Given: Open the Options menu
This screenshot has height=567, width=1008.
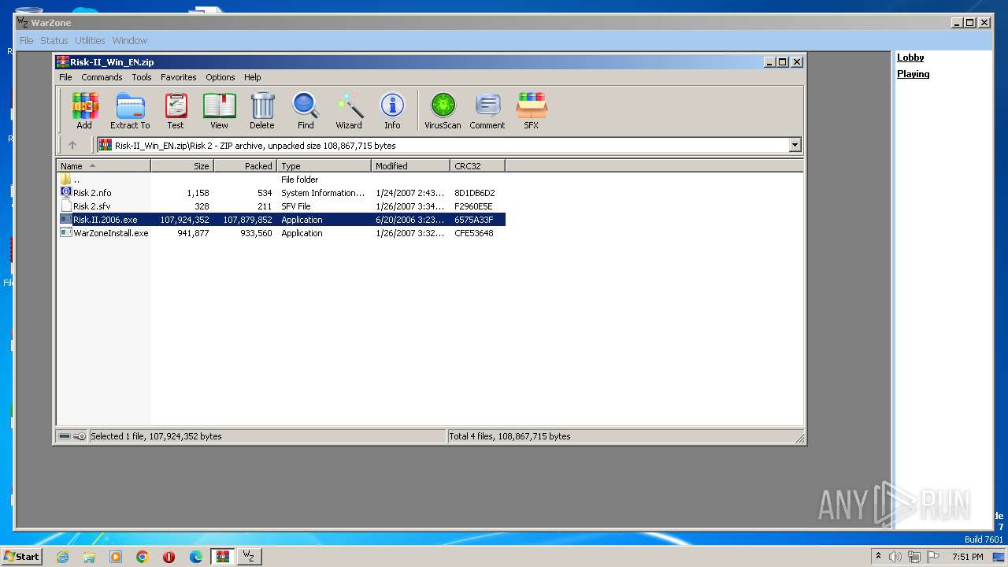Looking at the screenshot, I should click(220, 77).
